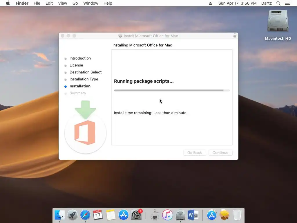Open the Edit menu
The width and height of the screenshot is (297, 223).
point(49,3)
